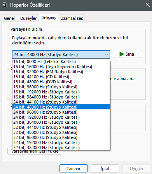Screen dimensions: 152x174
Task: Open the Düzeyler tab
Action: (x=28, y=18)
